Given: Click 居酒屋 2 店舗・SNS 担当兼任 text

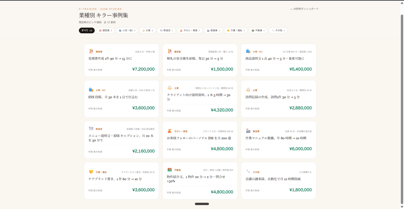Looking at the screenshot, I should (141, 129).
